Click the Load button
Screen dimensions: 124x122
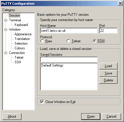[108, 66]
